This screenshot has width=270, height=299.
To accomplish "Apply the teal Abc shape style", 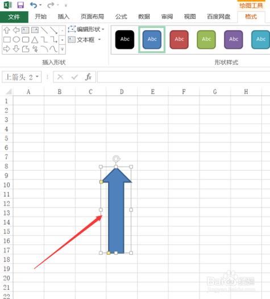I will [x=261, y=39].
